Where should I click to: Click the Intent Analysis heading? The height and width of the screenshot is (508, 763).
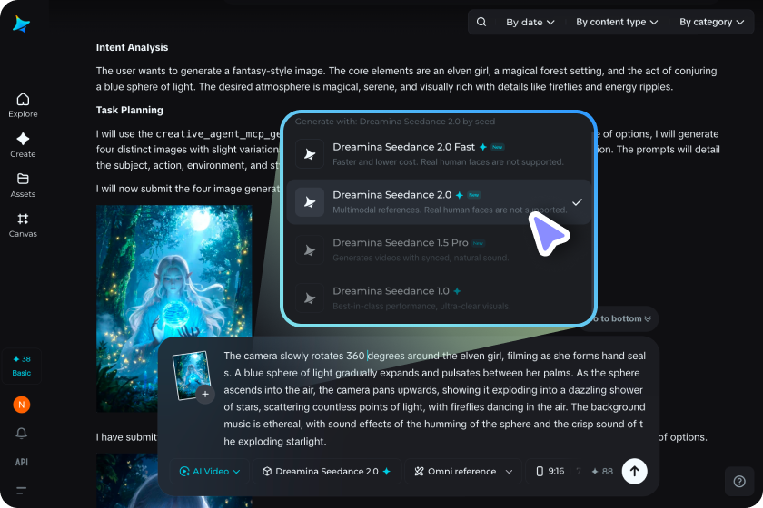click(x=132, y=47)
